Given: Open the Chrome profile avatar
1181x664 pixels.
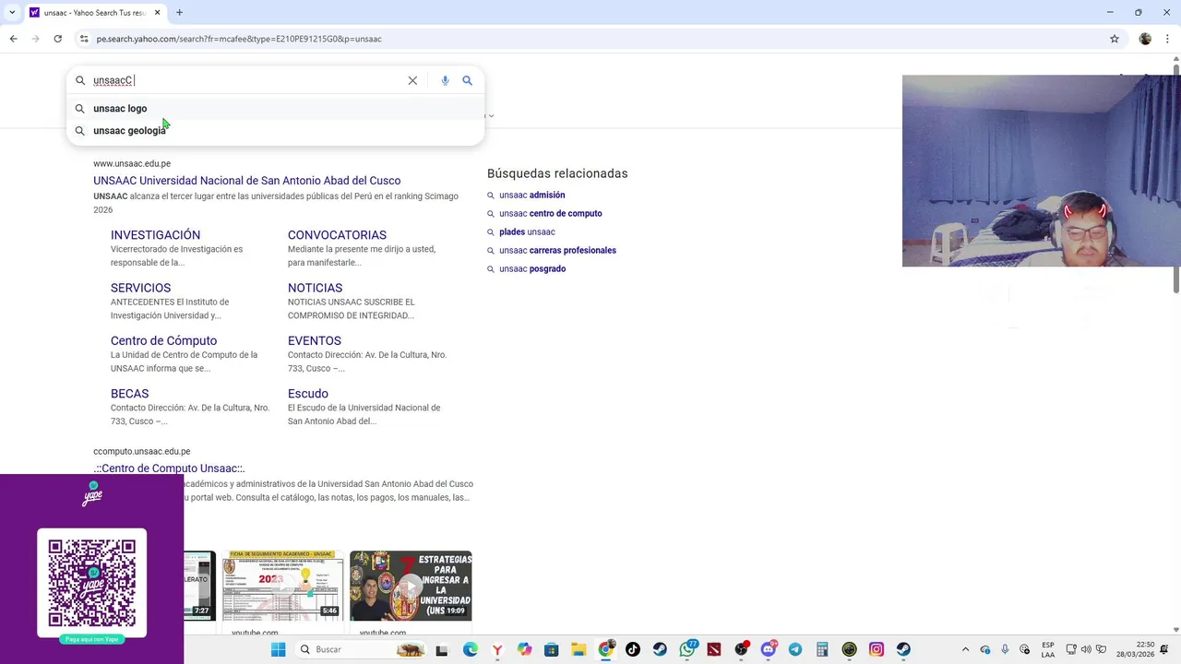Looking at the screenshot, I should pos(1145,39).
